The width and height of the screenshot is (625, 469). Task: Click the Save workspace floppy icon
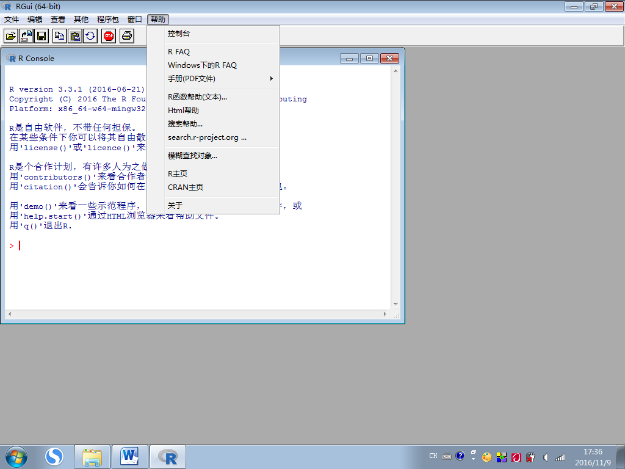pos(41,36)
